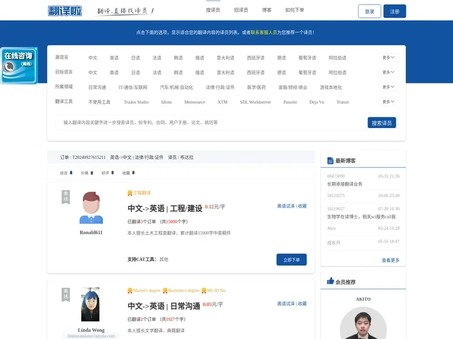Click the 翻译啦 site logo
This screenshot has width=453, height=339.
pyautogui.click(x=65, y=11)
